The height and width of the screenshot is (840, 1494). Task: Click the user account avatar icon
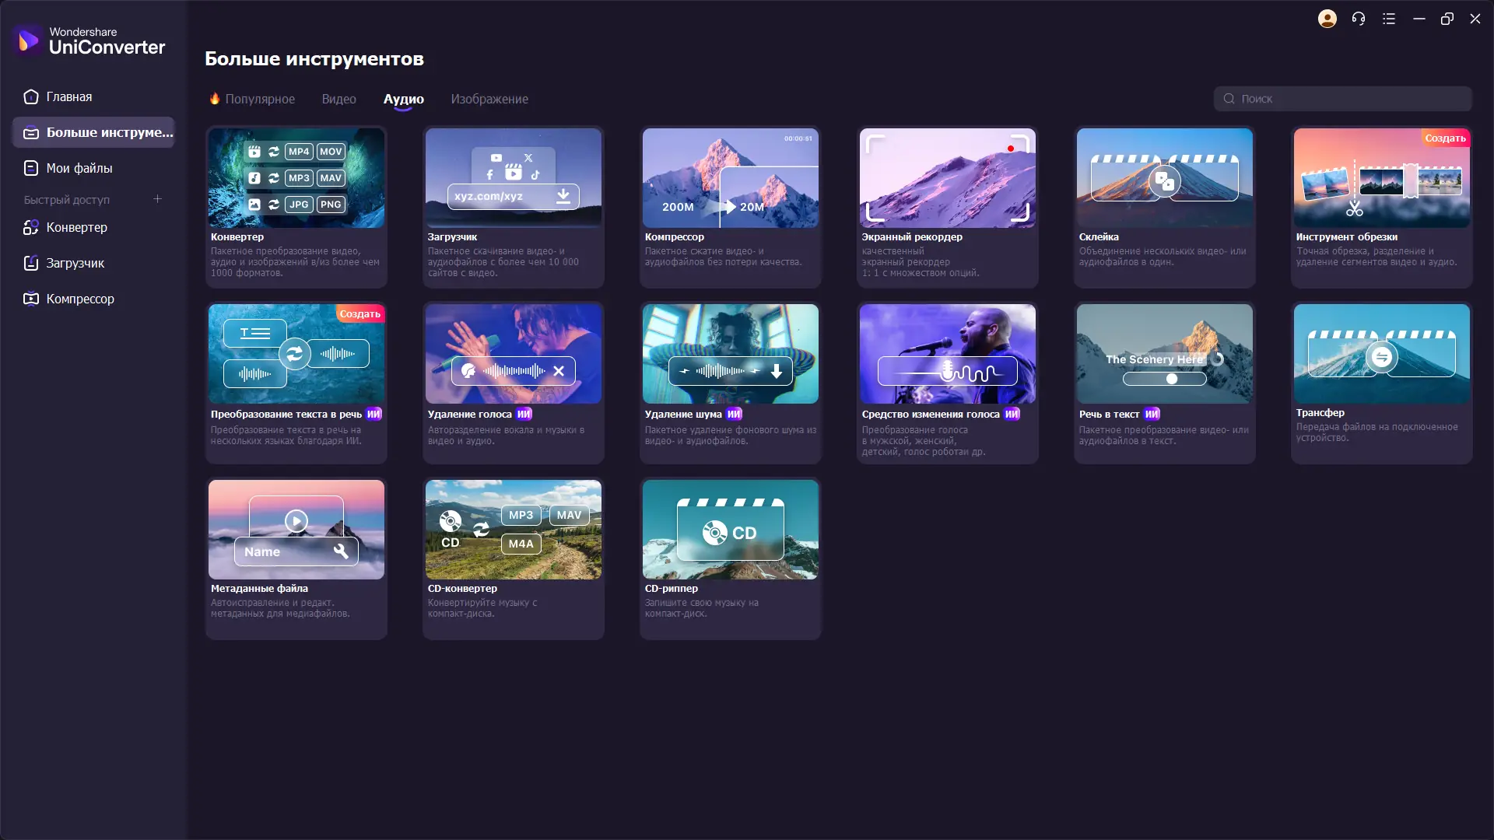click(x=1327, y=19)
